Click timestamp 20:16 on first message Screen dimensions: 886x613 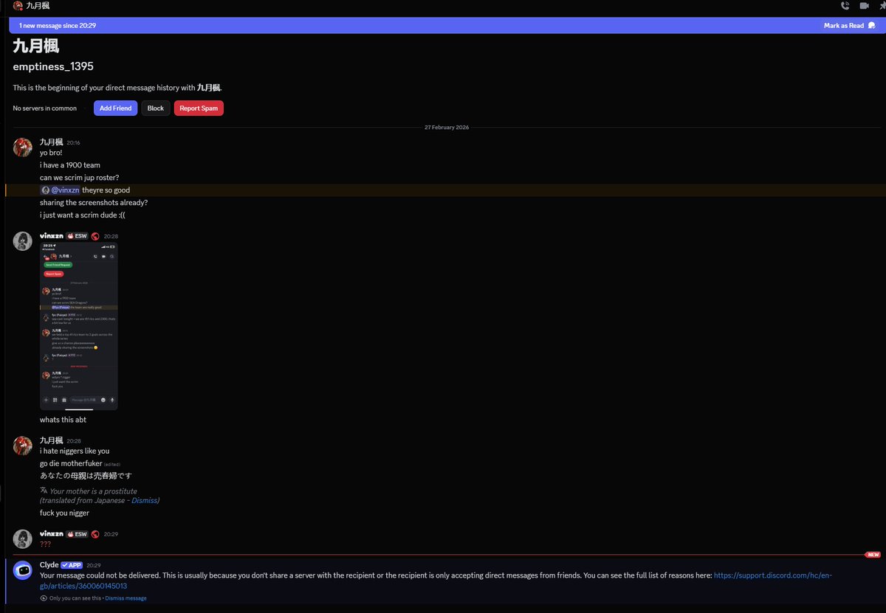pyautogui.click(x=73, y=142)
